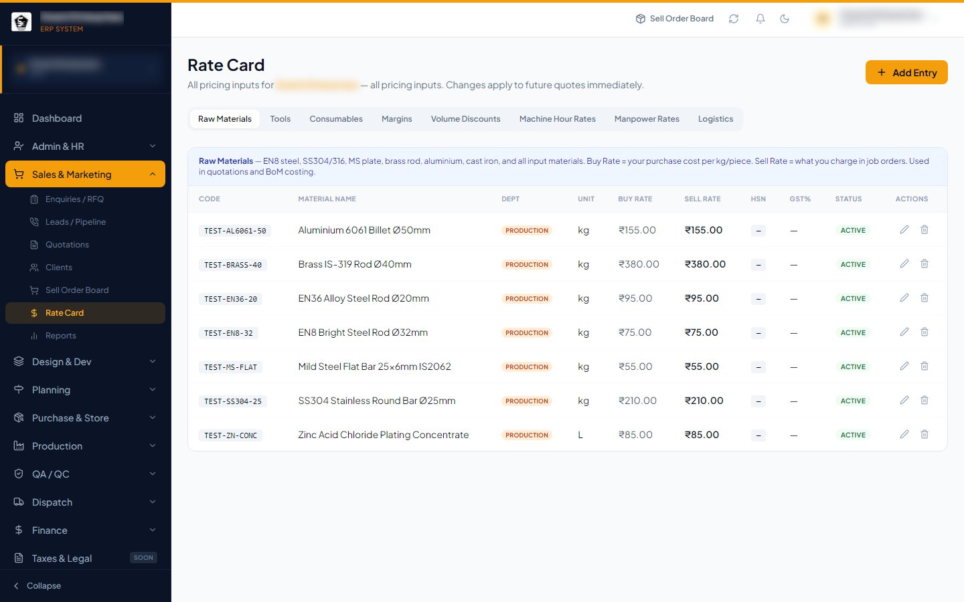Screen dimensions: 964x602
Task: Click the TEST-BRASS-40 code
Action: (233, 265)
